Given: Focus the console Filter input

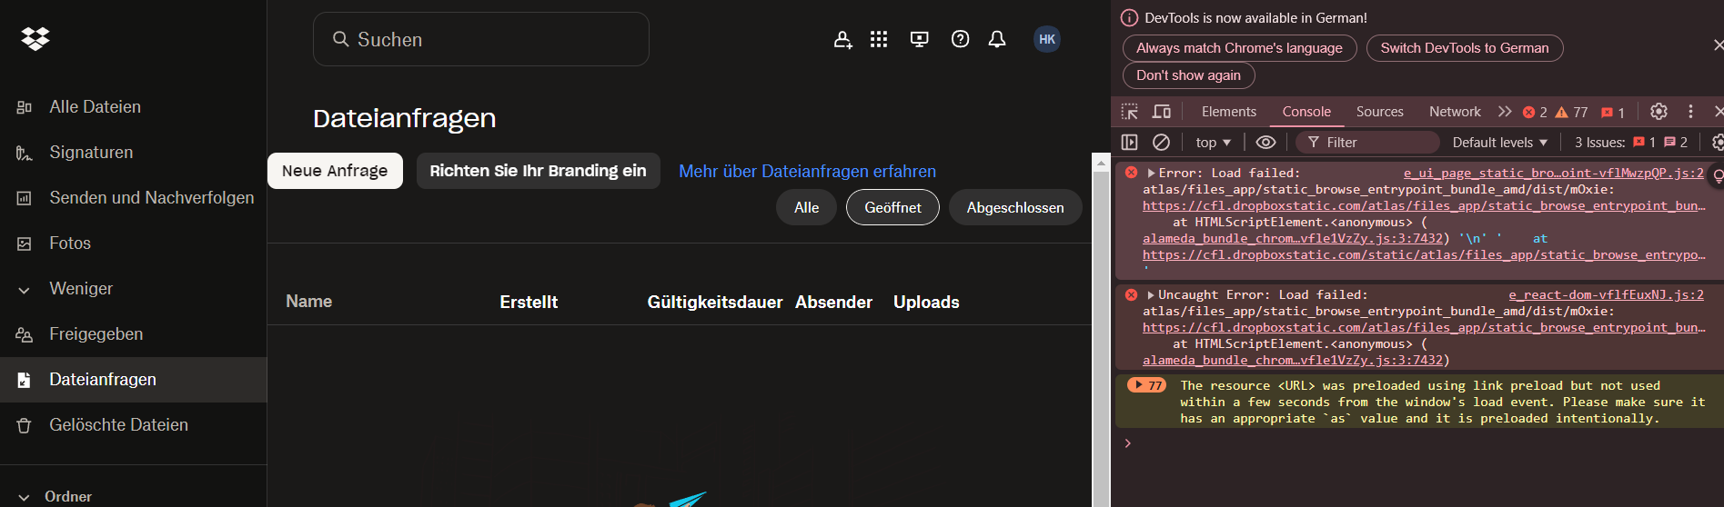Looking at the screenshot, I should (1367, 142).
